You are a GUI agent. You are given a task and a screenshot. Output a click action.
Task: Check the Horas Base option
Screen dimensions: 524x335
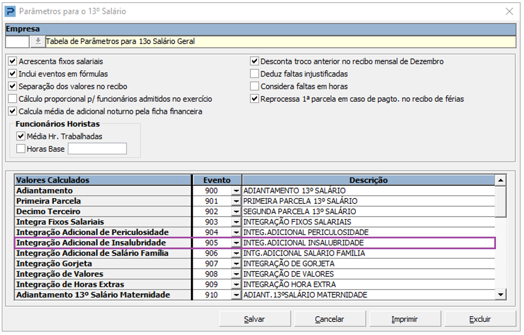[21, 149]
